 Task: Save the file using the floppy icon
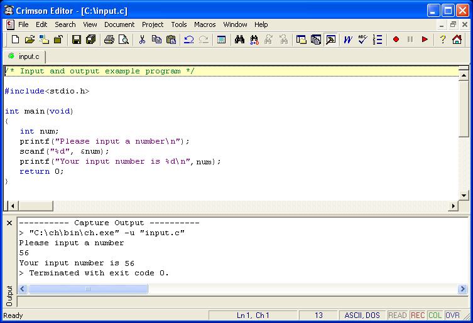[77, 40]
